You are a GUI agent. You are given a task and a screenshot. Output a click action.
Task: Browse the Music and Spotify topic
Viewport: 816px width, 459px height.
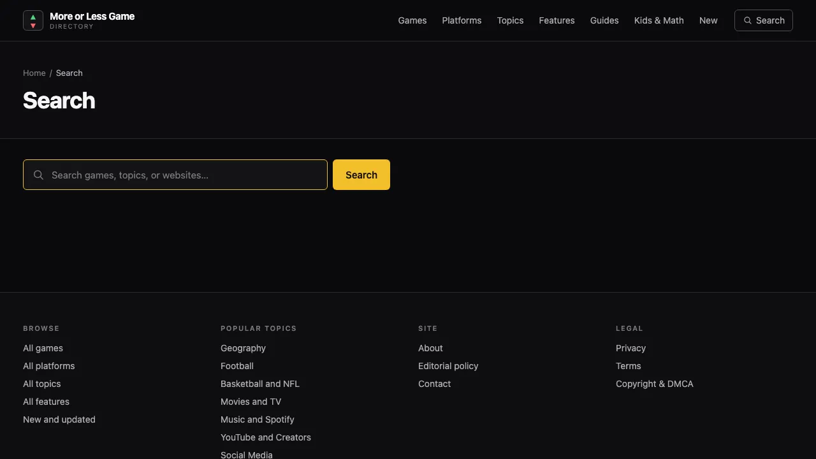pos(258,419)
